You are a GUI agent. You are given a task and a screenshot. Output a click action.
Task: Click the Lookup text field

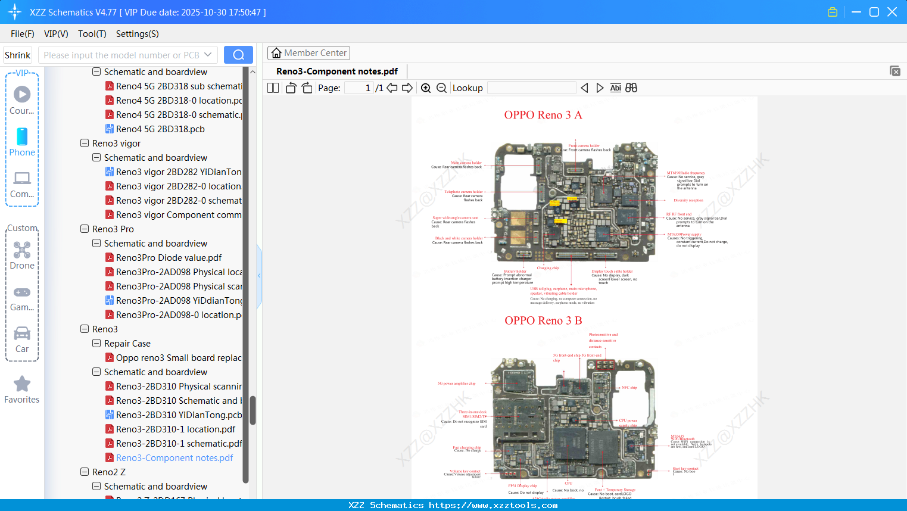531,88
